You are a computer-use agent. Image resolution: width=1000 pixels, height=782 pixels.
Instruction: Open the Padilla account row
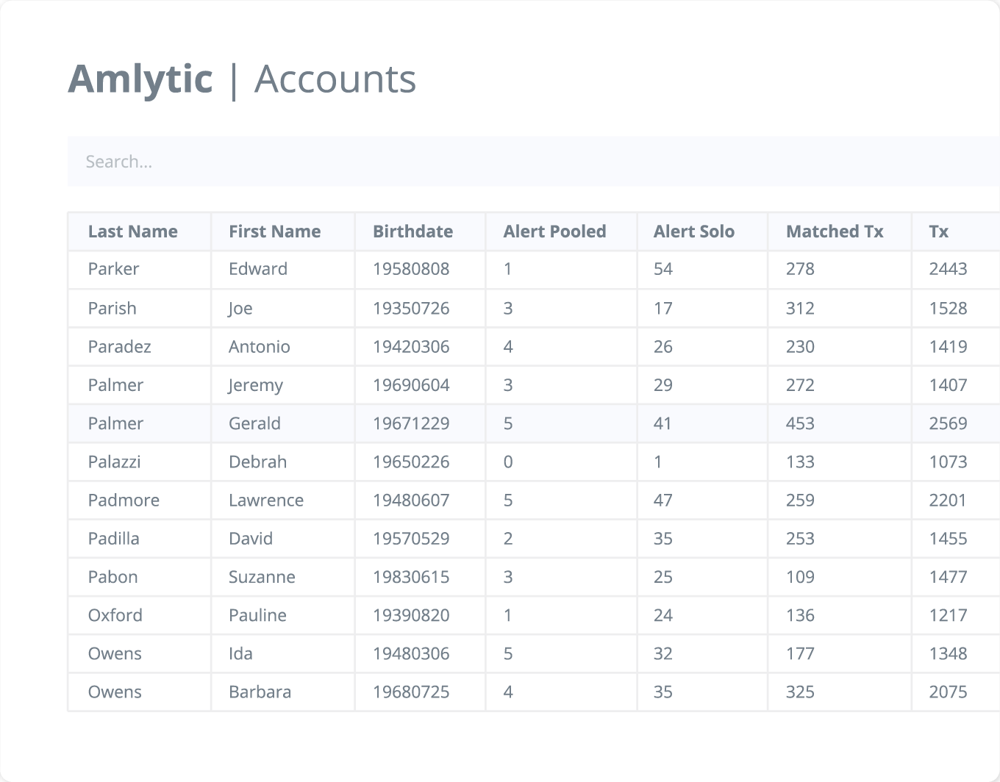click(x=534, y=539)
